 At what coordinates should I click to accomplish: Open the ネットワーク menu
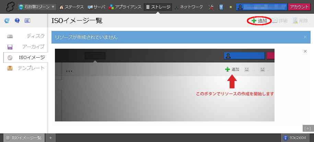click(189, 7)
